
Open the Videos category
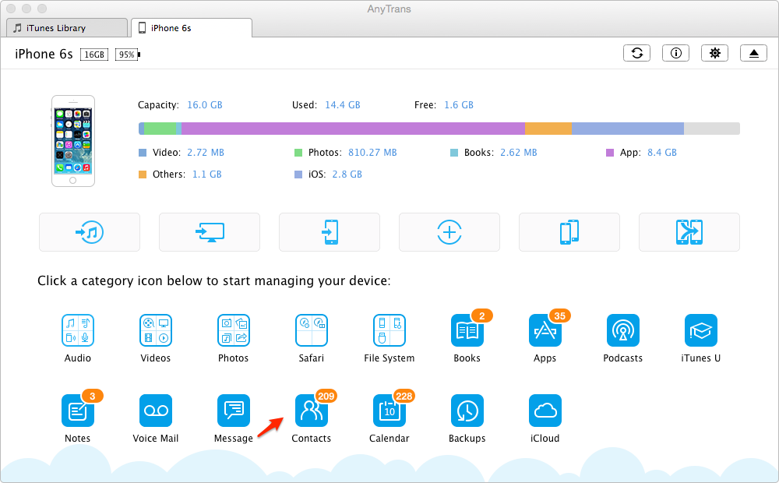pyautogui.click(x=156, y=330)
